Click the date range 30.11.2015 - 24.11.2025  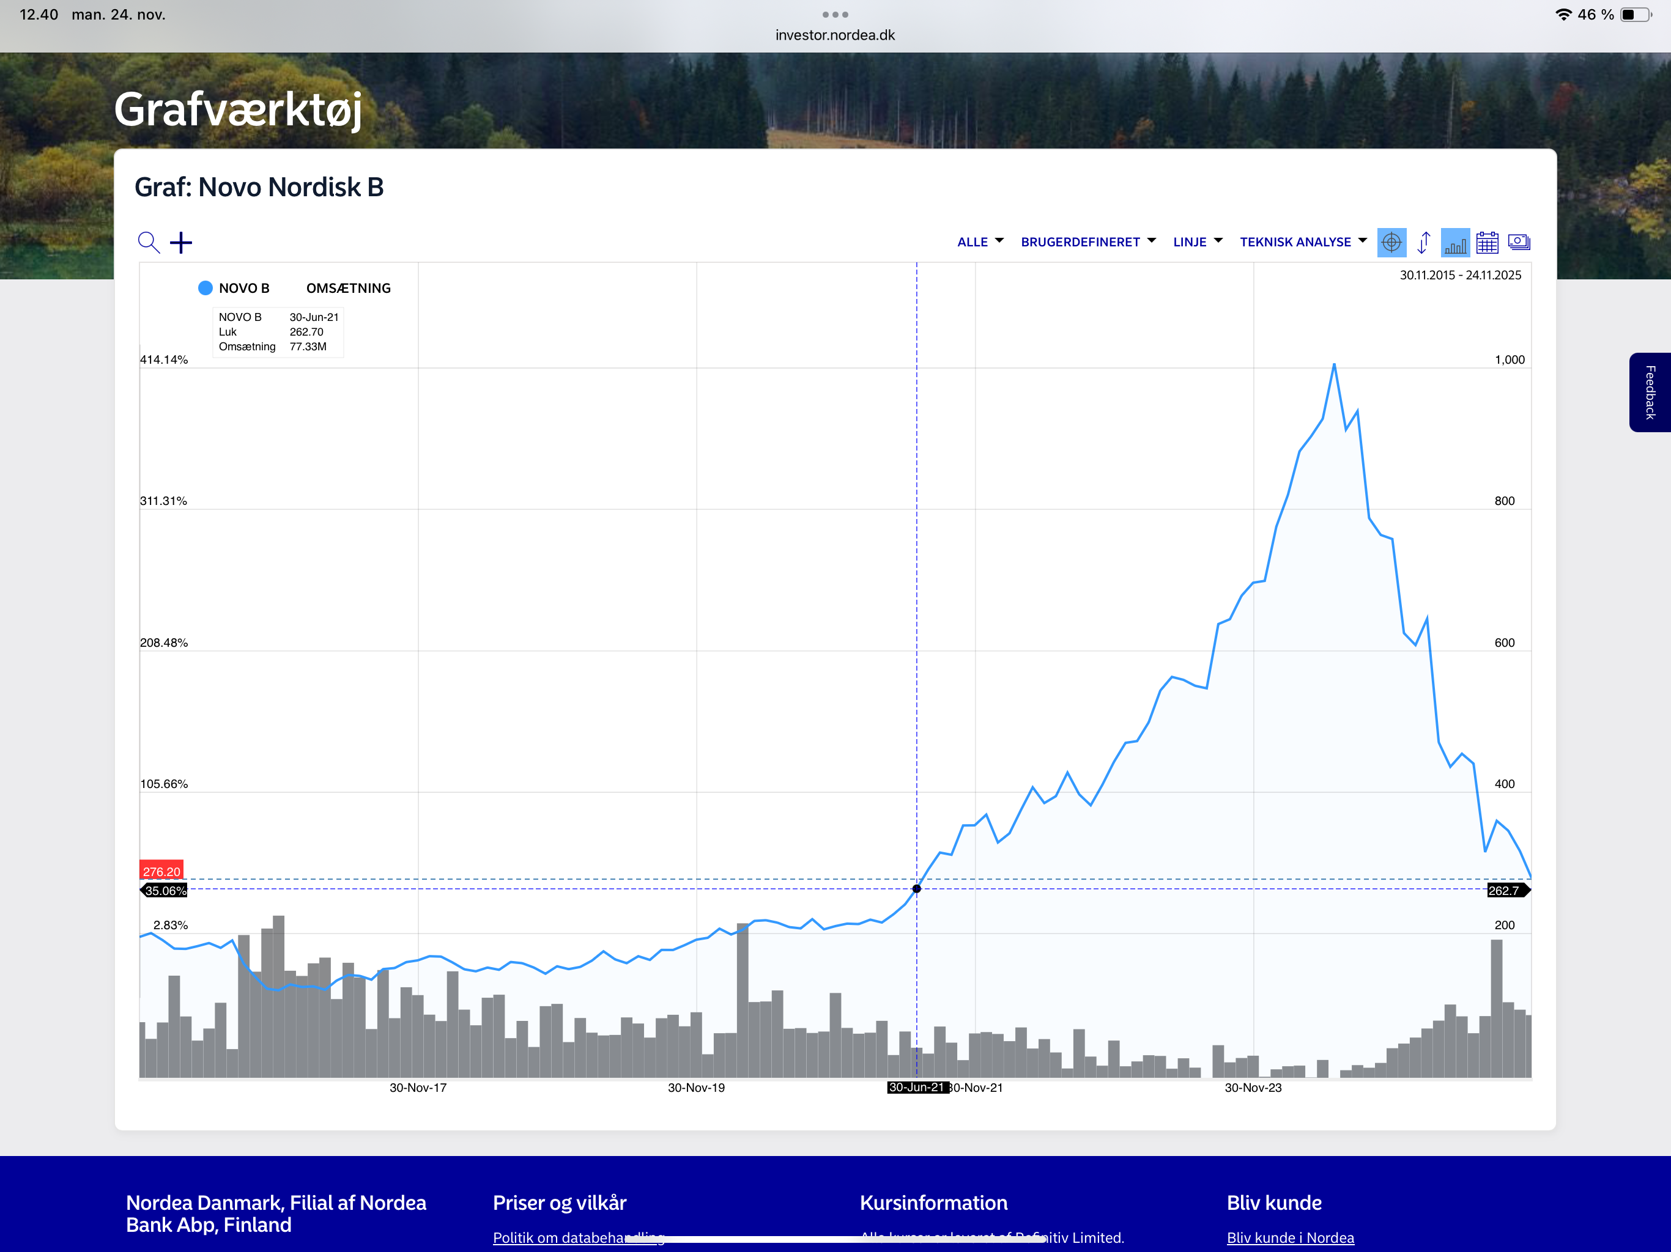(1460, 275)
